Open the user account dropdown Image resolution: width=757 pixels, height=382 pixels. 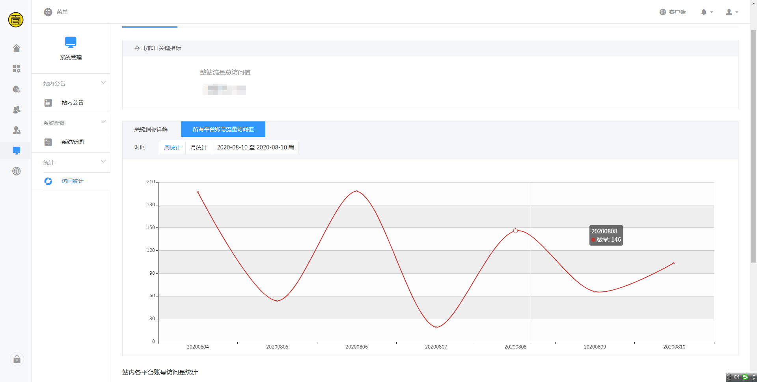point(731,12)
